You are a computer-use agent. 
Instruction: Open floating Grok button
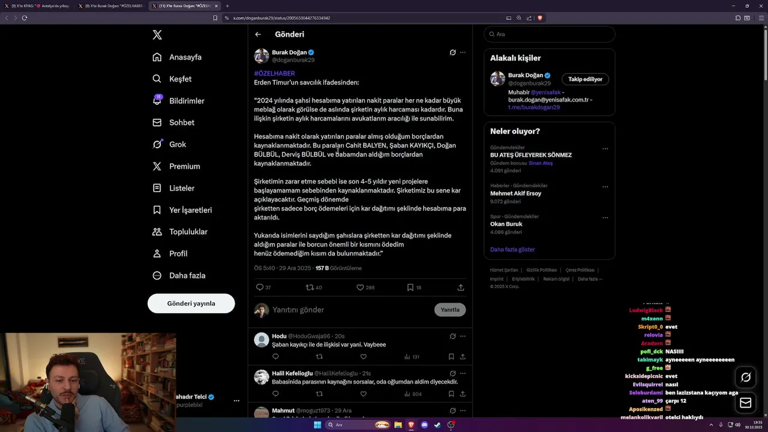(746, 377)
